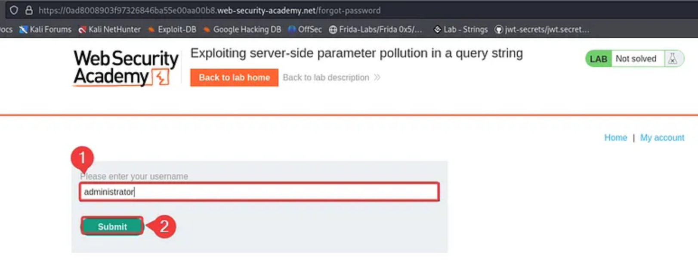Open the OffSec bookmark

(x=305, y=29)
